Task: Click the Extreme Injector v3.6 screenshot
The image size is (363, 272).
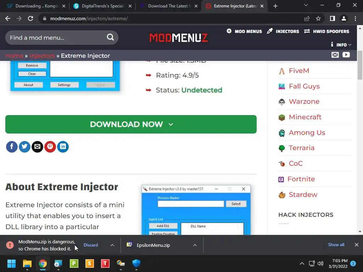Action: click(196, 210)
